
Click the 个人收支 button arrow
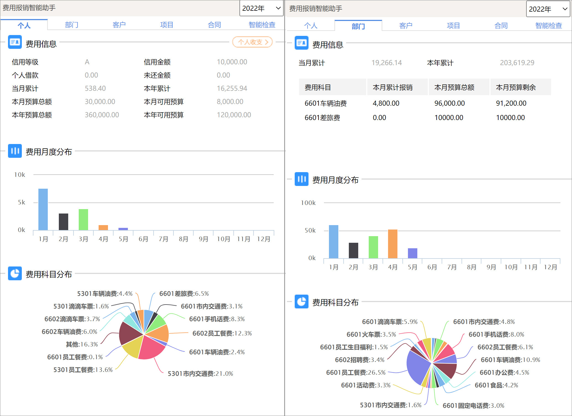click(x=266, y=42)
